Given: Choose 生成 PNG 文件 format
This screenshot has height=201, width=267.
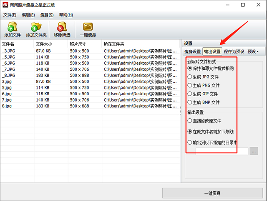Looking at the screenshot, I should 190,85.
